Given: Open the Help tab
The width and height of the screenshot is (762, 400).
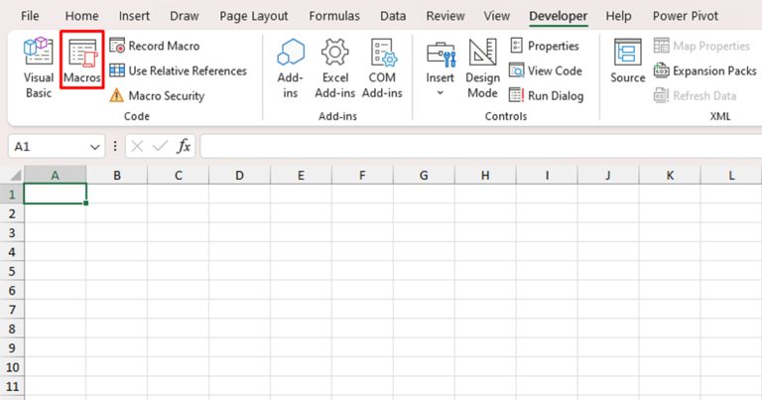Looking at the screenshot, I should point(618,16).
